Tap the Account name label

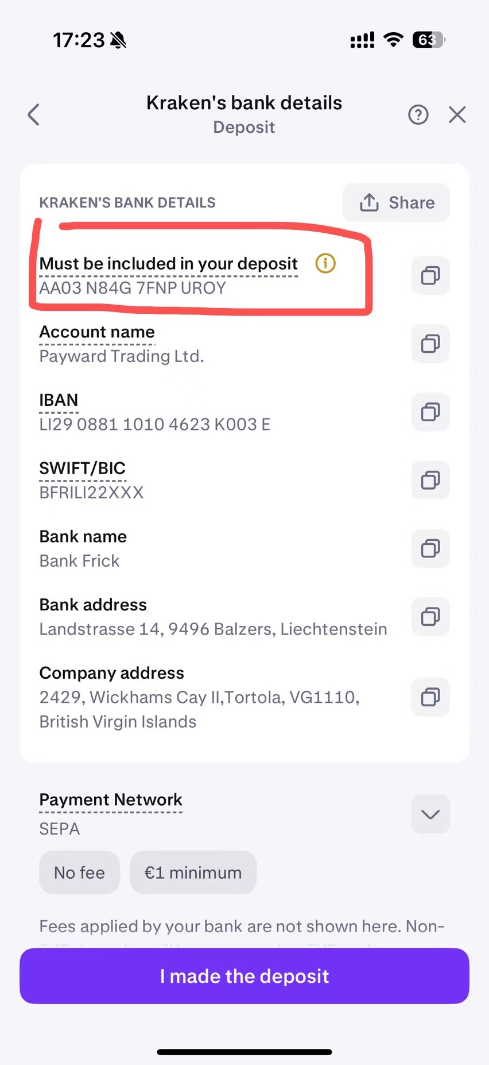tap(97, 332)
